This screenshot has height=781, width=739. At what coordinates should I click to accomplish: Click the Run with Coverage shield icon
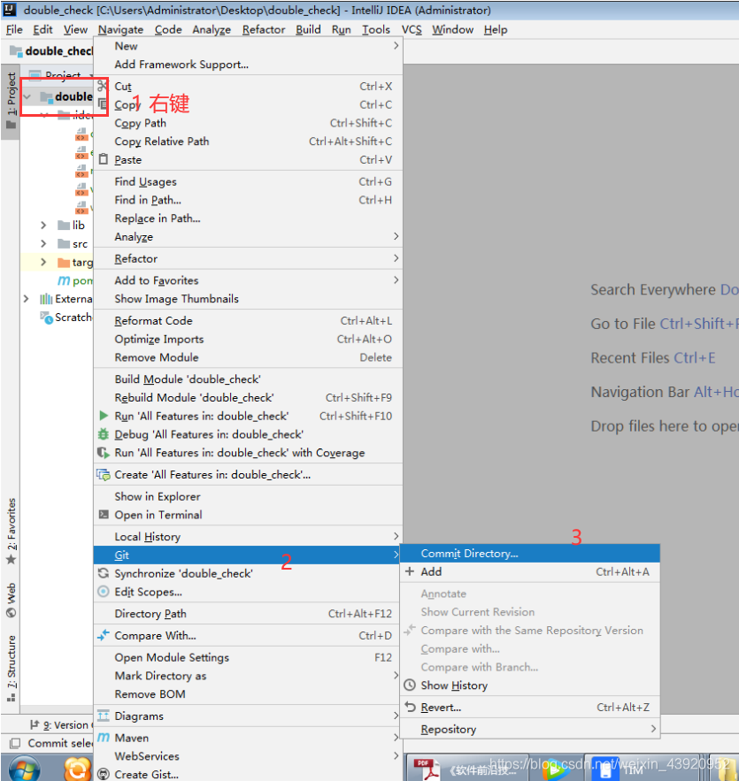tap(103, 452)
